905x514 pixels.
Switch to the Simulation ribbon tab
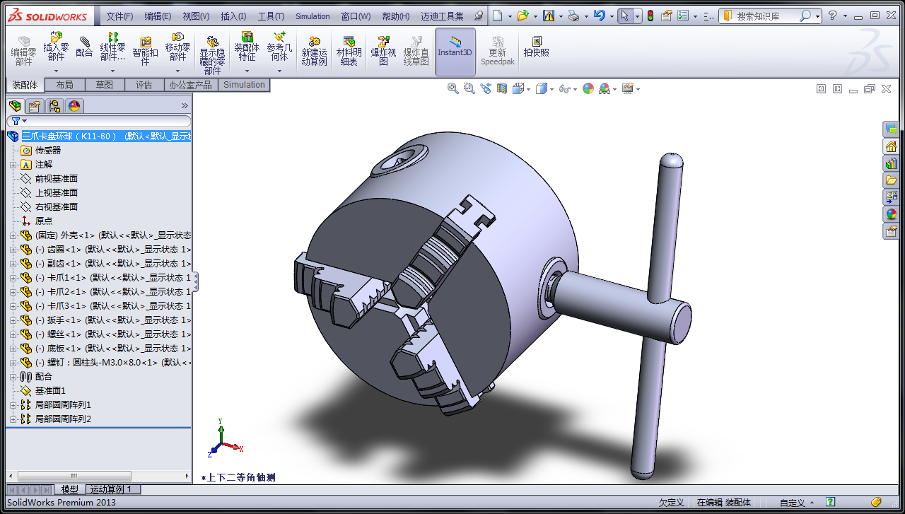pyautogui.click(x=244, y=85)
